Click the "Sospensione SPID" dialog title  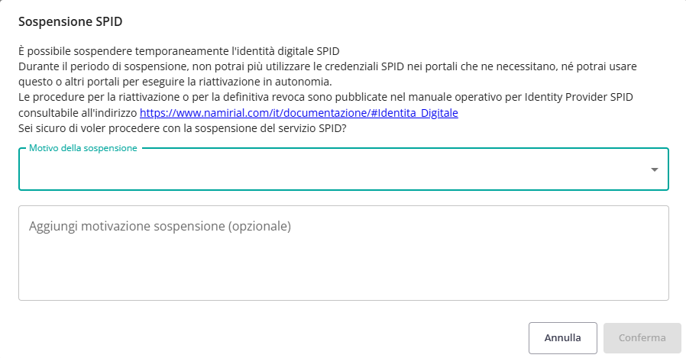70,21
